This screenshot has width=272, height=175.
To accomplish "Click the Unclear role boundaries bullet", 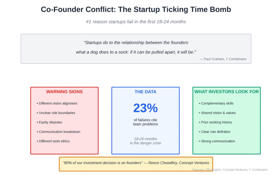I will coord(57,113).
